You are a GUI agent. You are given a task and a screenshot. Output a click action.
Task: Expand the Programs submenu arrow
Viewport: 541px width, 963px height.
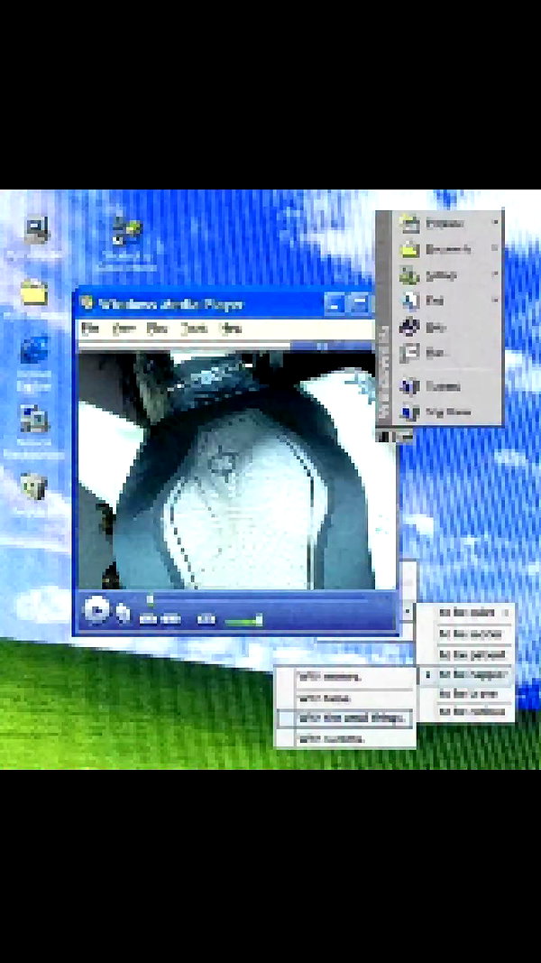pos(494,222)
